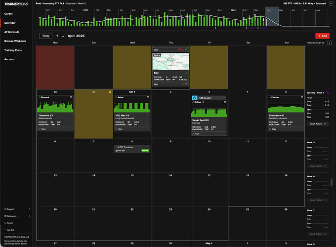
Task: Open Quick Actions for Week 15
Action: coord(318,166)
